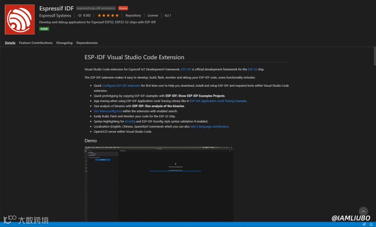This screenshot has height=227, width=376.
Task: Click the Demo screenshot image
Action: pos(159,184)
